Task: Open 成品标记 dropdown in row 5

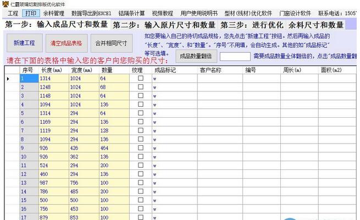Action: [154, 114]
